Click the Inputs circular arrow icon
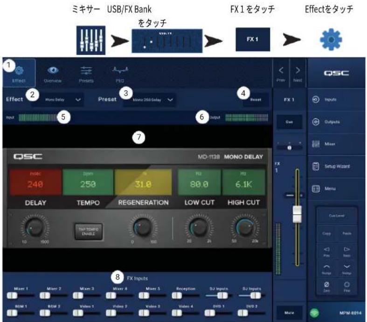Viewport: 367px width, 322px height. 316,99
